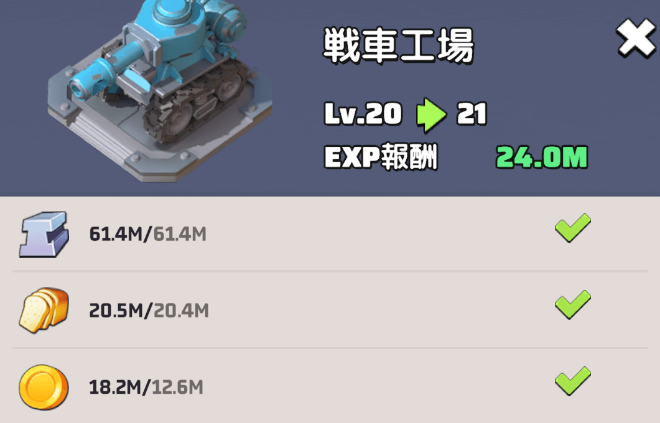
Task: Tap the 18.2M/12.6M gold amount text
Action: point(146,387)
